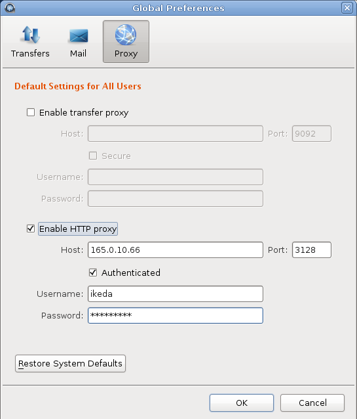Toggle the disabled Secure checkbox

93,156
